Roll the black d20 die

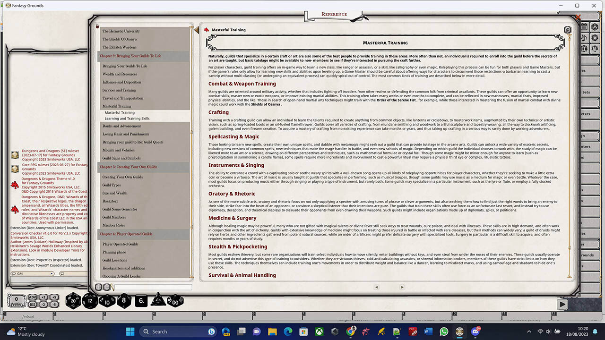73,301
